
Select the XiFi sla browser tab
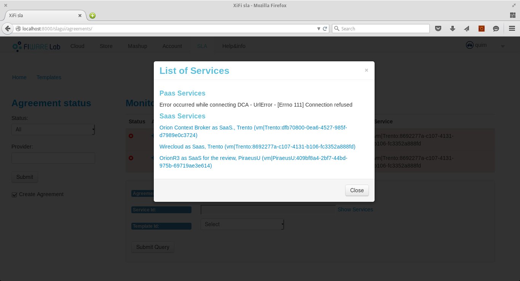click(x=45, y=16)
